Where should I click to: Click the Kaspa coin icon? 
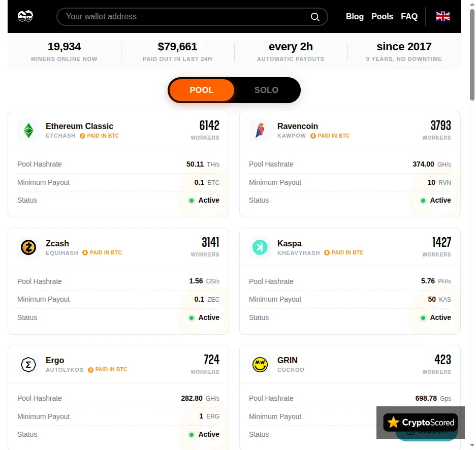coord(260,247)
